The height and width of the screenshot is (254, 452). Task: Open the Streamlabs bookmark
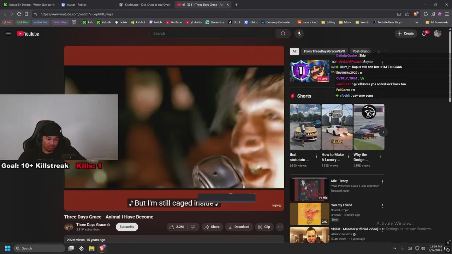[x=215, y=22]
